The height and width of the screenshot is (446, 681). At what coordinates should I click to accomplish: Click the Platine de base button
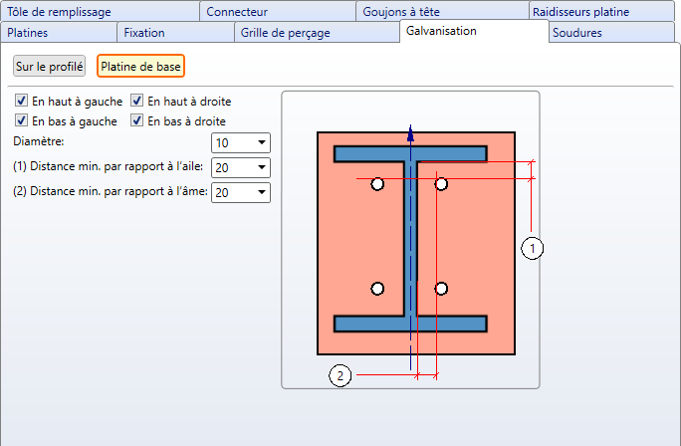(x=141, y=67)
